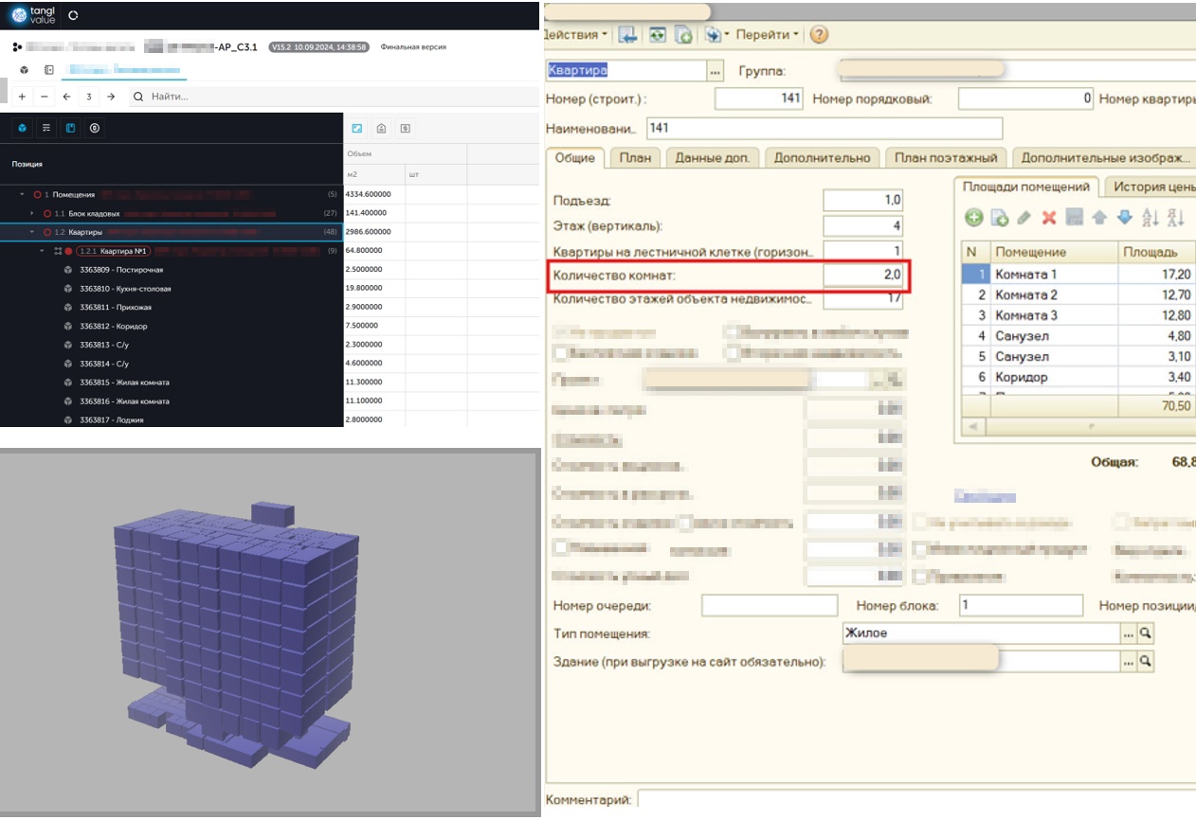Click magnifier next to Тип помещения field

click(x=1145, y=633)
